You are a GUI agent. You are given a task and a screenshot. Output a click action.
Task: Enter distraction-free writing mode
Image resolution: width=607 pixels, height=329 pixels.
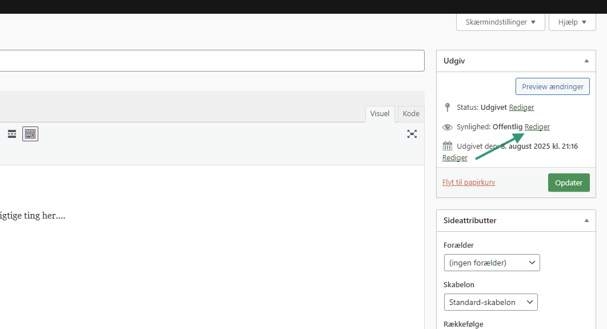click(412, 134)
